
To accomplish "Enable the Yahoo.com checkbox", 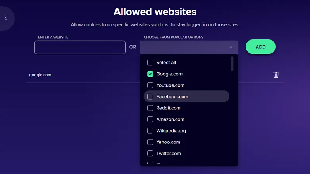I will point(150,142).
